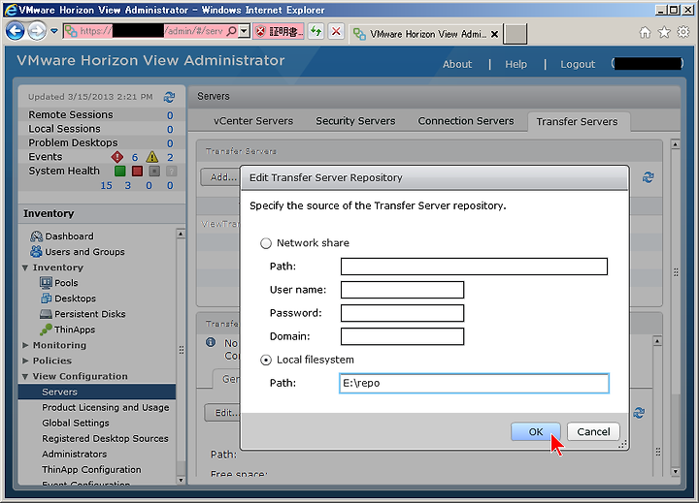Click the Domain input field

[x=402, y=336]
